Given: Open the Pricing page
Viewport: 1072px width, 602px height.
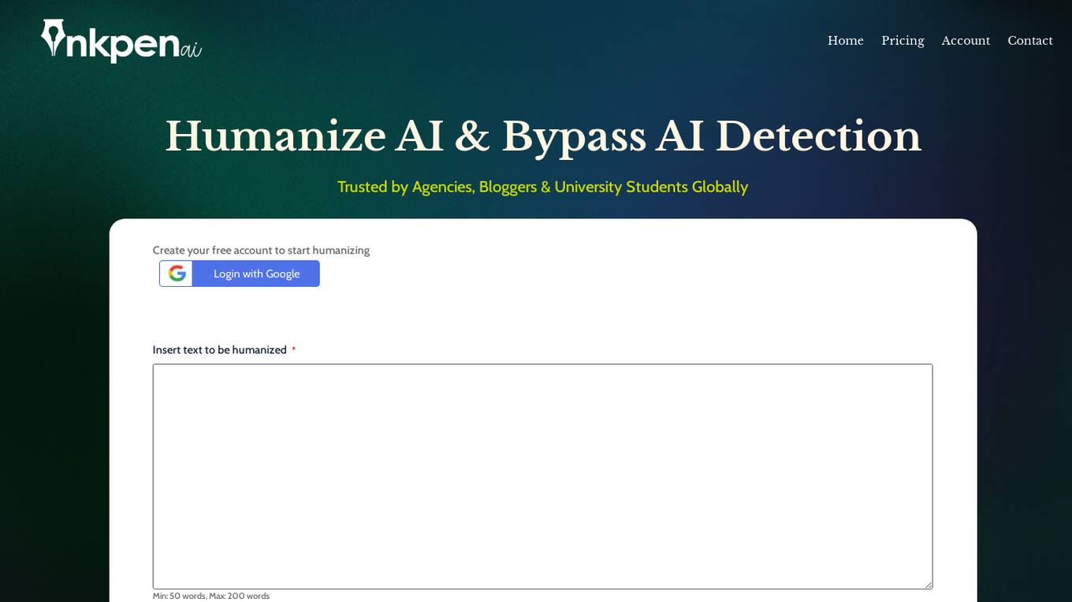Looking at the screenshot, I should (x=903, y=40).
